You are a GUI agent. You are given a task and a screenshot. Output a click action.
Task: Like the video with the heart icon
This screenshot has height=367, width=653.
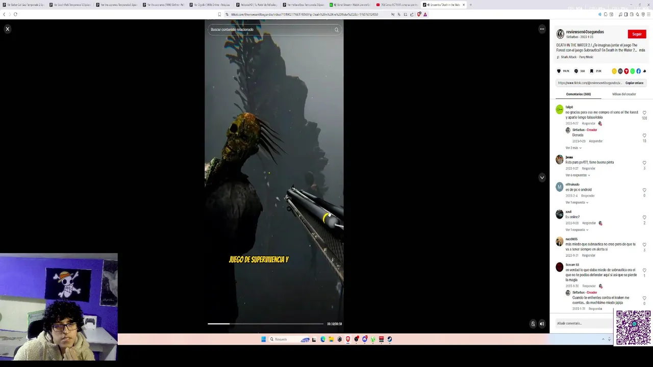(559, 71)
